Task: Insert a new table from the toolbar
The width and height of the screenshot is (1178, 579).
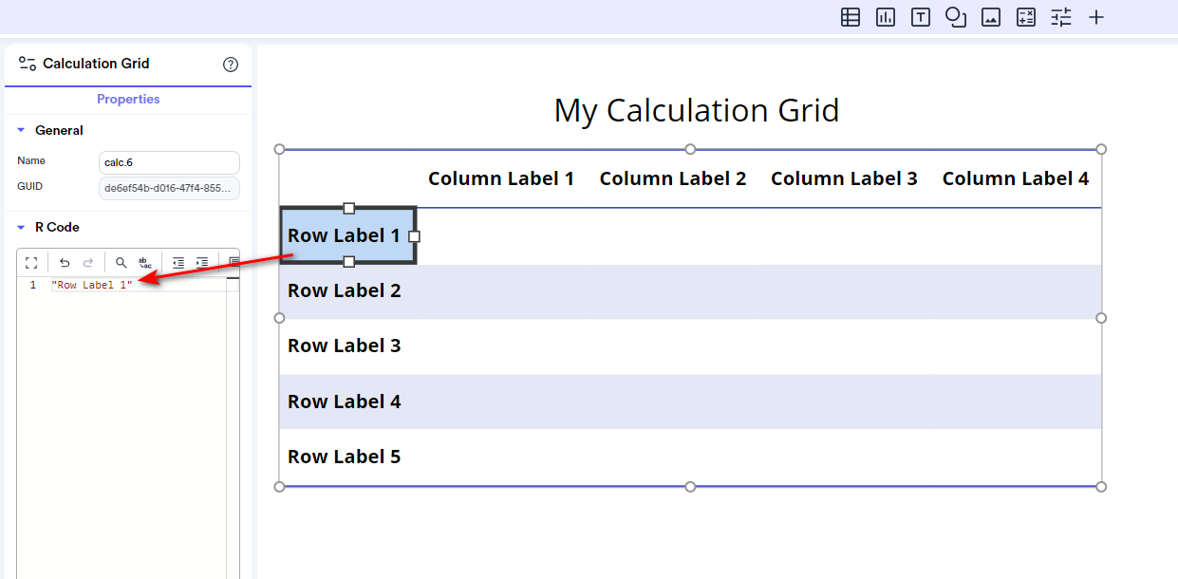Action: (850, 17)
